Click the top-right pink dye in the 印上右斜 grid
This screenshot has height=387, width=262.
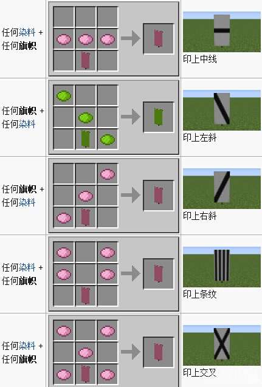(108, 174)
